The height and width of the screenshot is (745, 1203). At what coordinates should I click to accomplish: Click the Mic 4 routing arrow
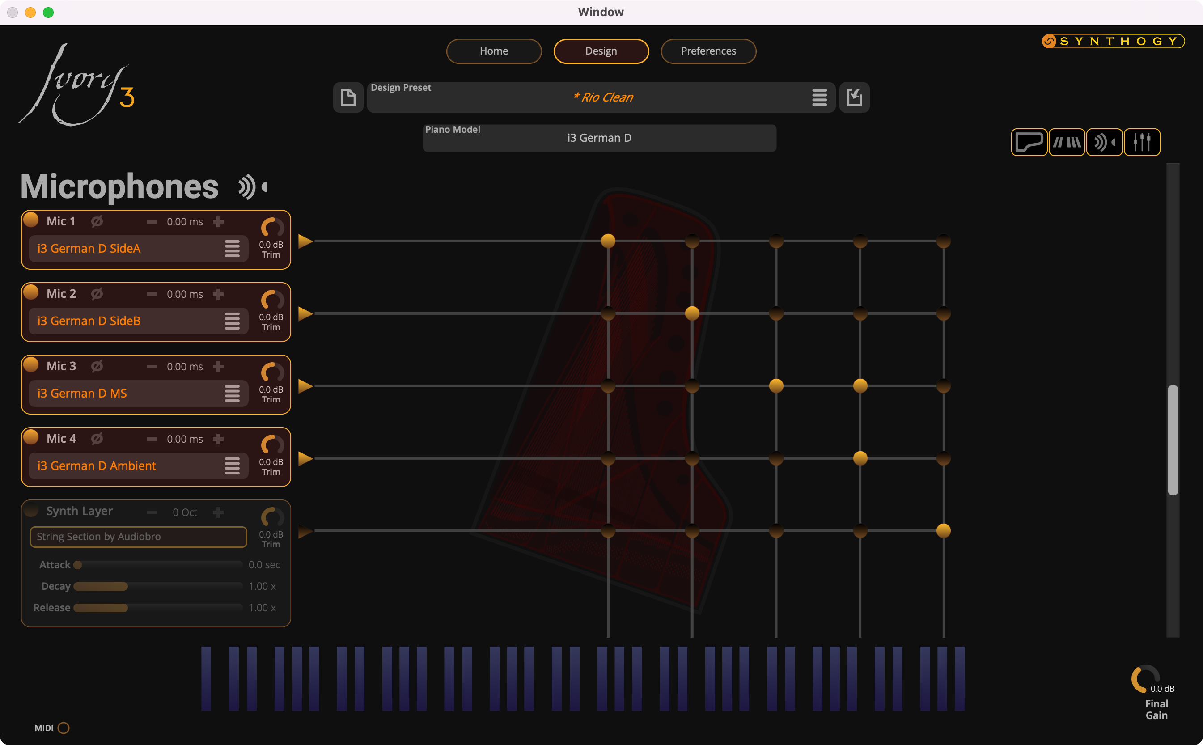tap(305, 458)
